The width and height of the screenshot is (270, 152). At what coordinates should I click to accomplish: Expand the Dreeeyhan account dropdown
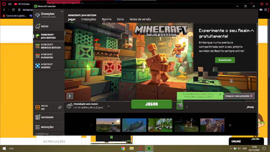[62, 12]
